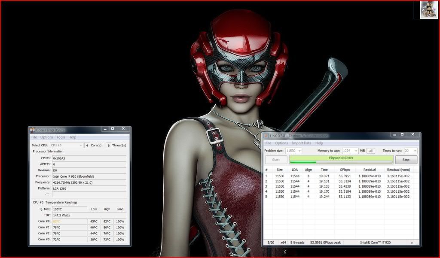This screenshot has height=258, width=440.
Task: Click the Processor name field in Core Temp
Action: pyautogui.click(x=89, y=176)
